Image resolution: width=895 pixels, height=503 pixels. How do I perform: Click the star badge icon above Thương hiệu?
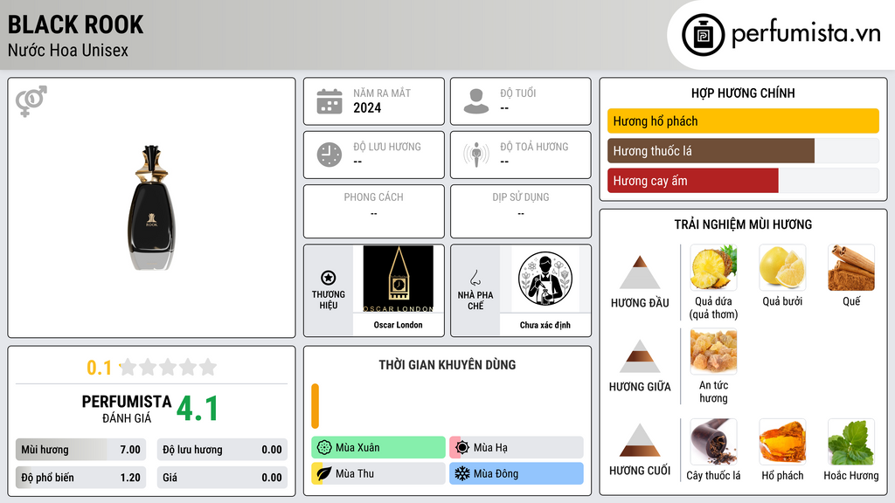pyautogui.click(x=329, y=278)
